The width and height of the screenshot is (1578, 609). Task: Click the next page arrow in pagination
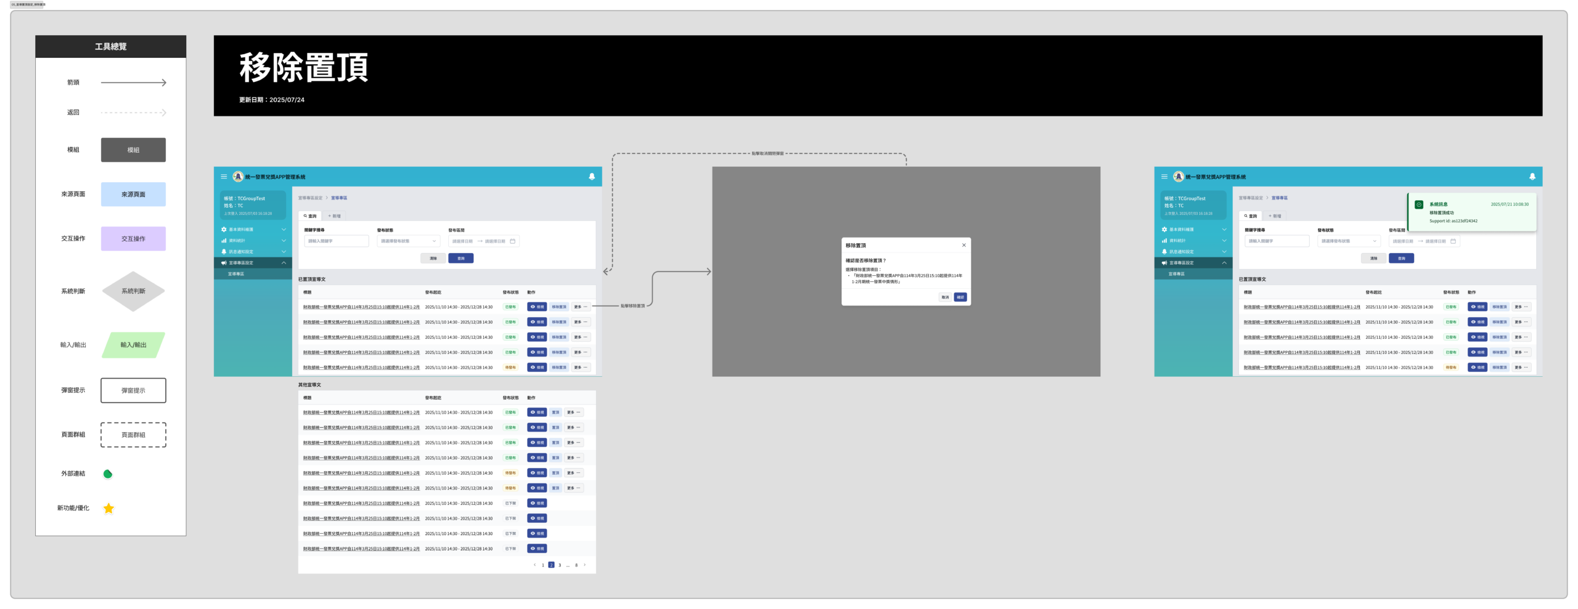585,565
